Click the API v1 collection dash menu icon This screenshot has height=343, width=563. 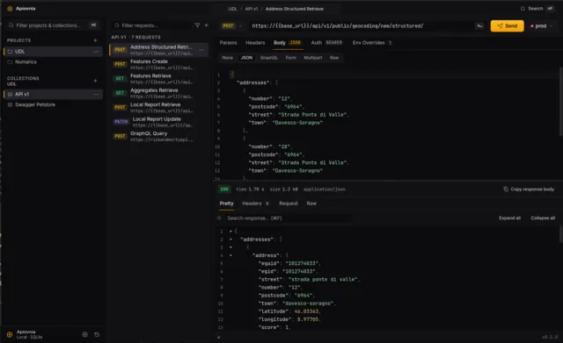(x=96, y=94)
